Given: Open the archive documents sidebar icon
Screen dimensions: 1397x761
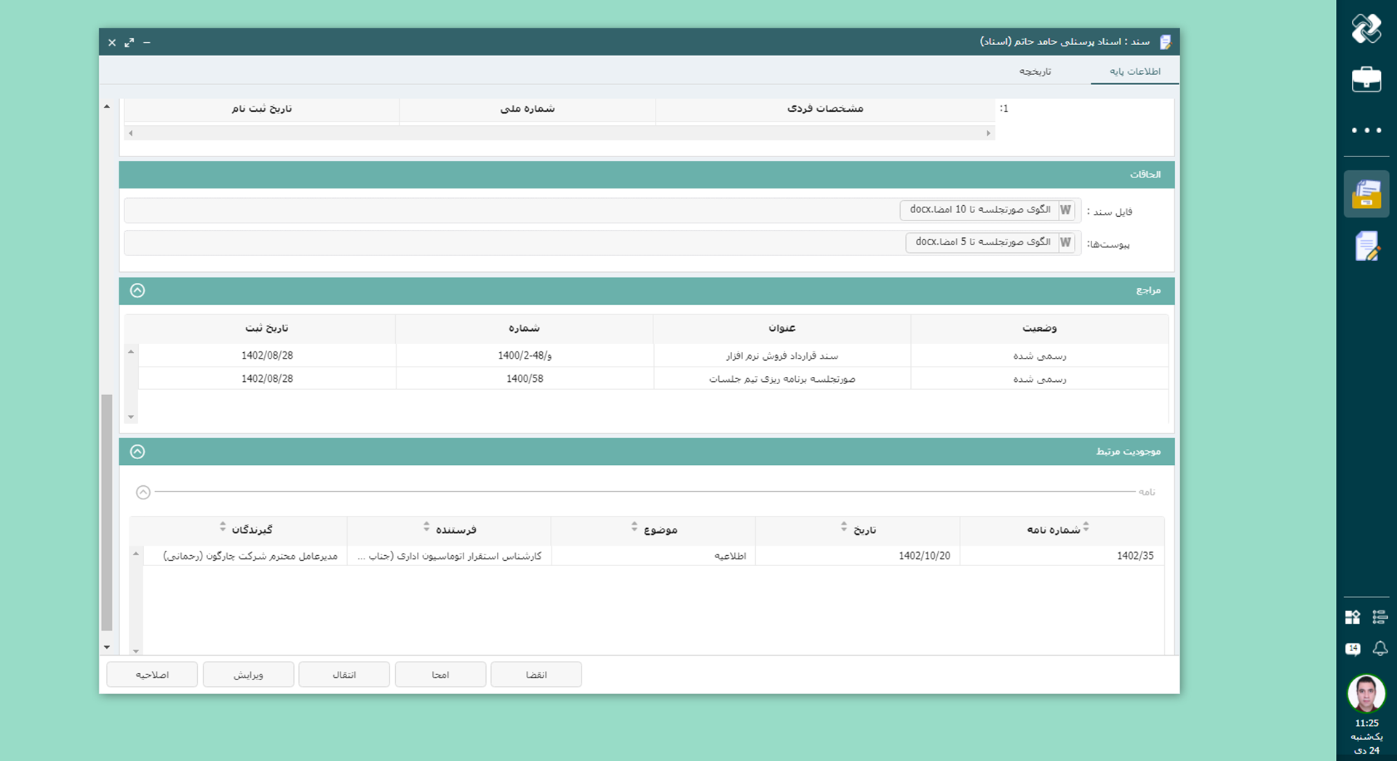Looking at the screenshot, I should (1366, 194).
